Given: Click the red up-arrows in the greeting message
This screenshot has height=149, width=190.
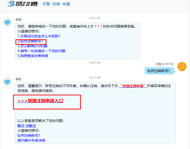Looking at the screenshot, I should [98, 26].
